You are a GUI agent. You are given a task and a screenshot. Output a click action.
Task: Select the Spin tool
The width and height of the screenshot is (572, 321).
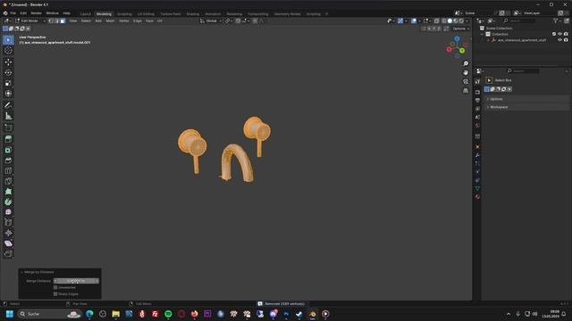point(8,202)
